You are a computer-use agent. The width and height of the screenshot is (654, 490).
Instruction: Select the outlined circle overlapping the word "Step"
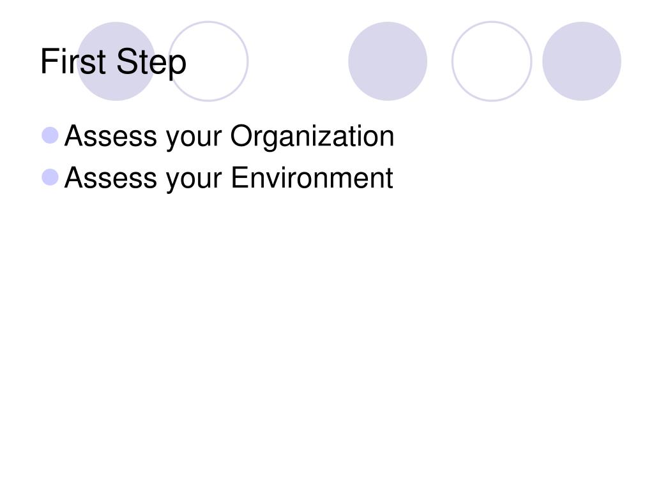click(209, 61)
